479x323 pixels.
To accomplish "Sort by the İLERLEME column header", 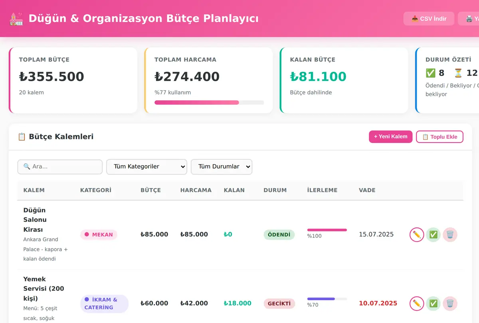I will tap(322, 190).
